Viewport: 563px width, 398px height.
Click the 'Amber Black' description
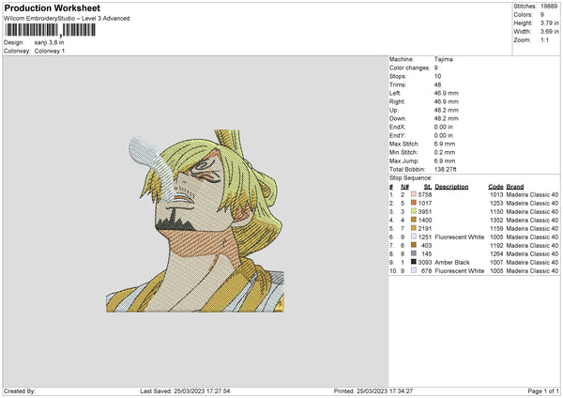point(452,262)
